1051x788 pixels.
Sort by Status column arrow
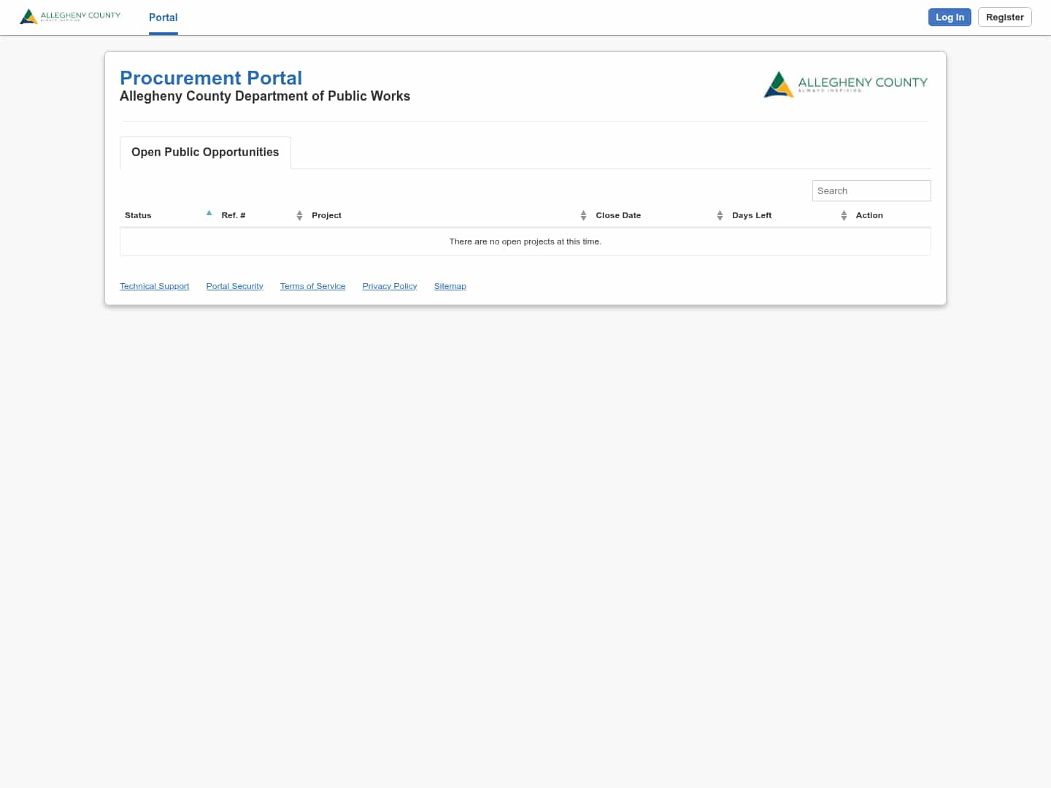point(209,214)
